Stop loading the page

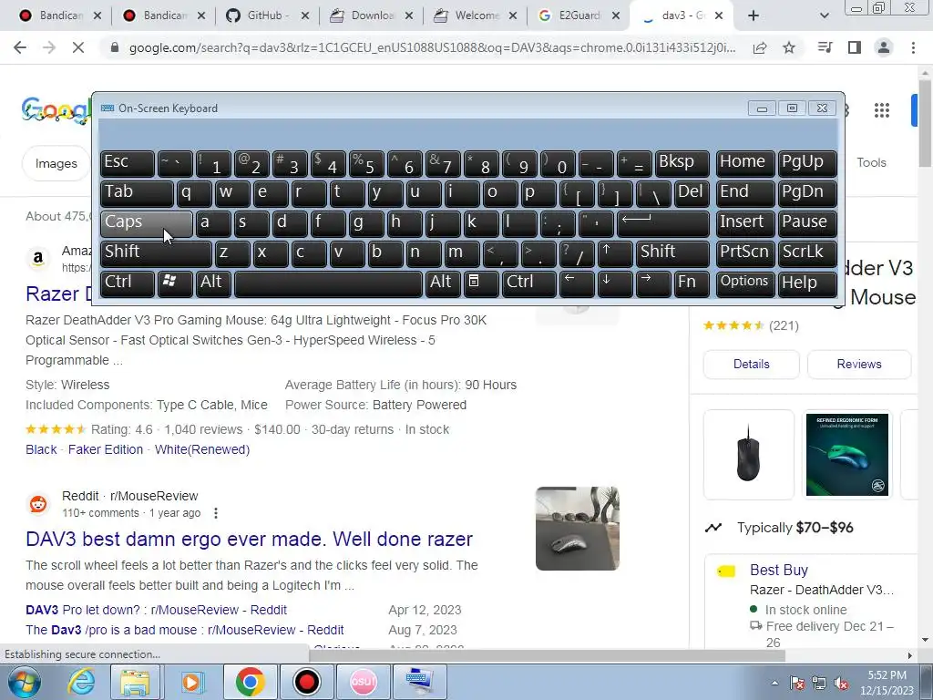[x=78, y=47]
